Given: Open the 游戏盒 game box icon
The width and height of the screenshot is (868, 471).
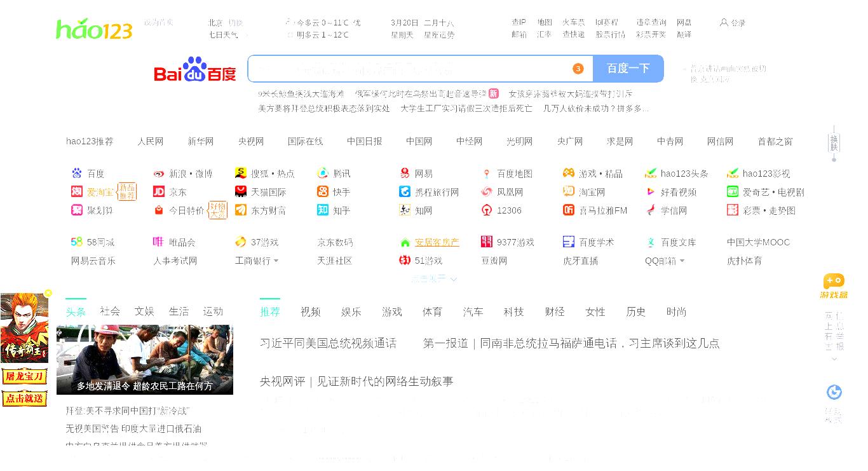Looking at the screenshot, I should (834, 286).
